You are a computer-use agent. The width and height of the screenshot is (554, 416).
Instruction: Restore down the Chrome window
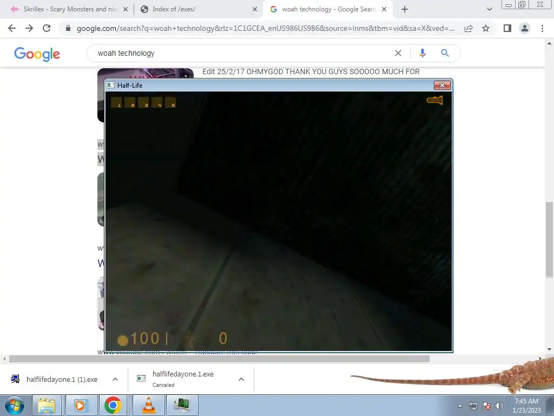pos(522,4)
